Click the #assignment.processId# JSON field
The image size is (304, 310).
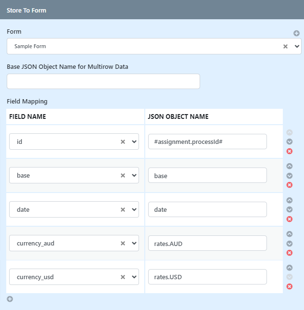click(207, 142)
